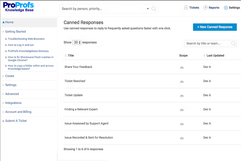
Task: Click the Title column header
Action: pyautogui.click(x=71, y=55)
